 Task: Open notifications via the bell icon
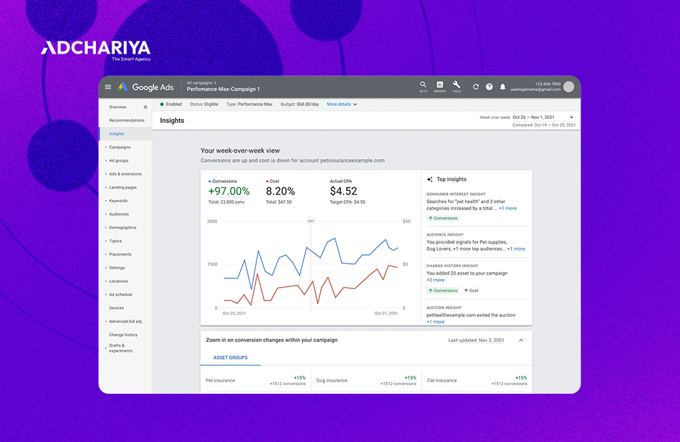(x=503, y=87)
